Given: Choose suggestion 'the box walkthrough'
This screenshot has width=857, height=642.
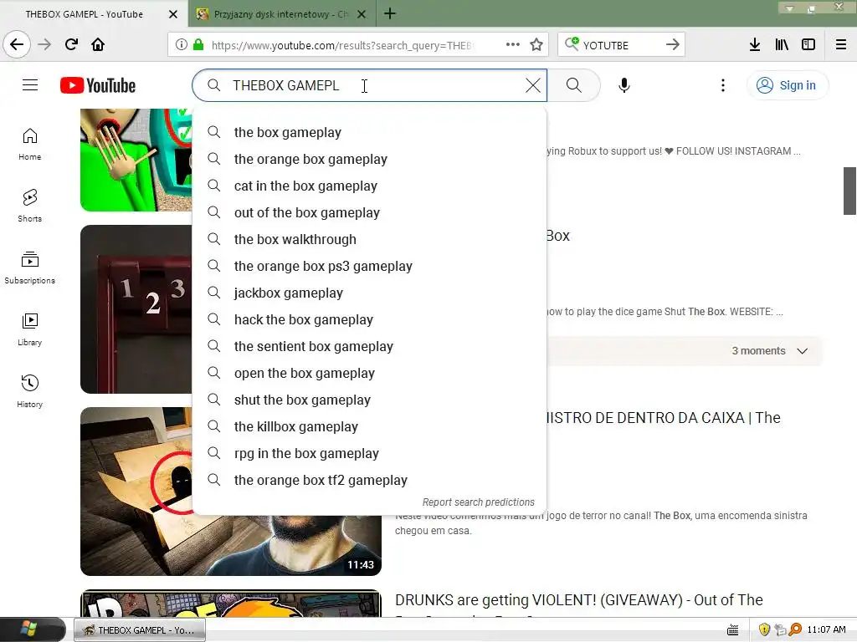Looking at the screenshot, I should 369,240.
